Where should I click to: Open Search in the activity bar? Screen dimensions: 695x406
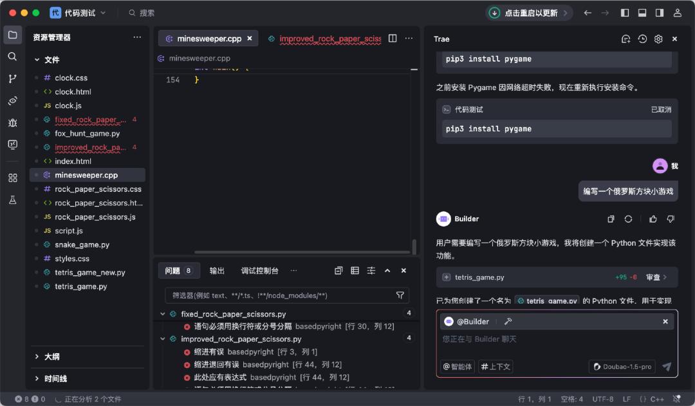[12, 56]
